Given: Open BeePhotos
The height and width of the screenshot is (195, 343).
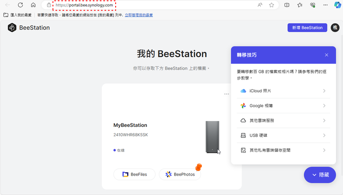Looking at the screenshot, I should [180, 174].
